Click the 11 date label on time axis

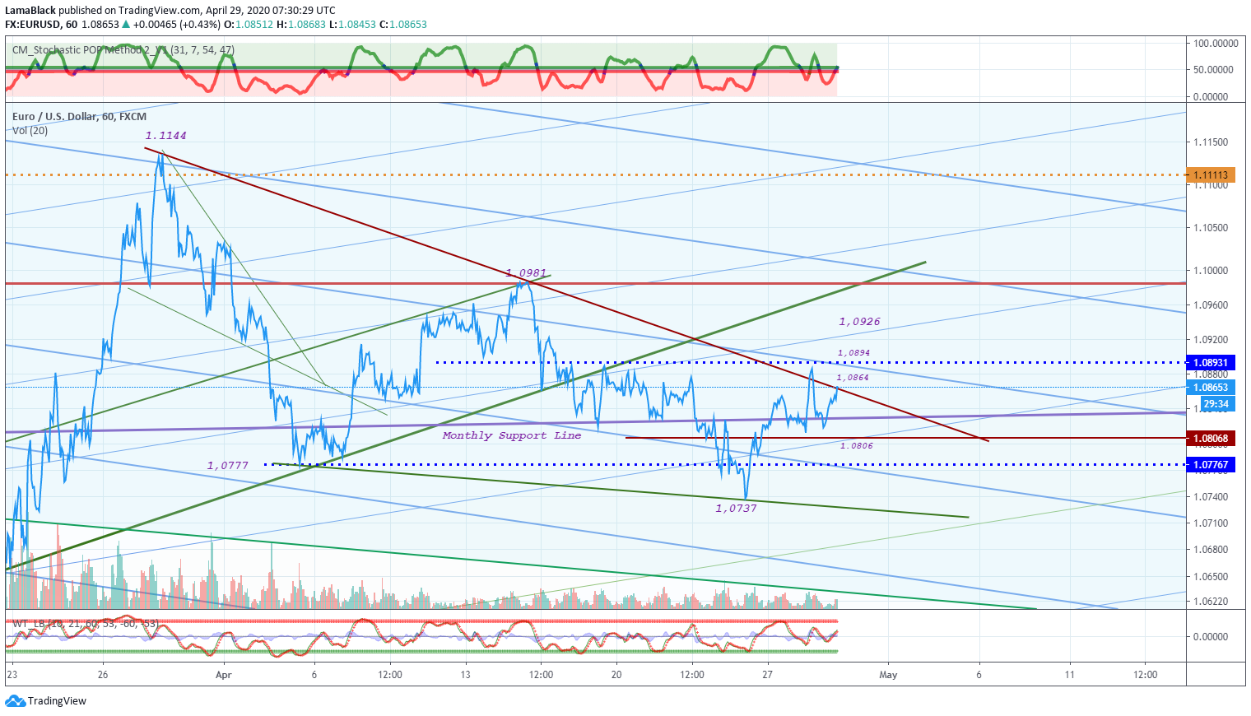point(1069,675)
